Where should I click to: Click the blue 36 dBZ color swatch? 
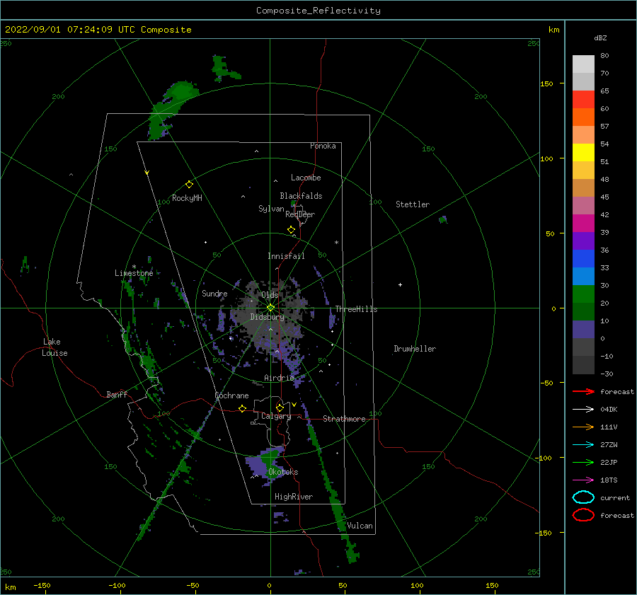(583, 258)
